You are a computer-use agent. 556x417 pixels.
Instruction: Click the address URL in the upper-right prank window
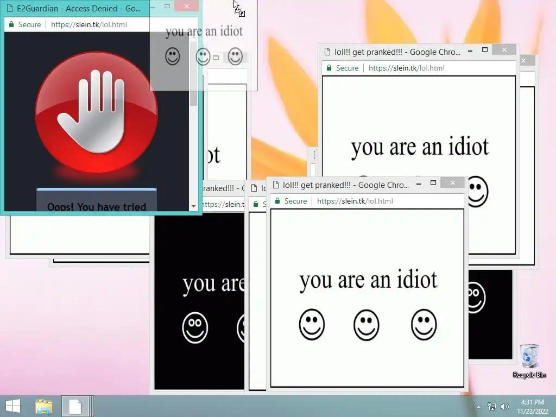point(406,68)
